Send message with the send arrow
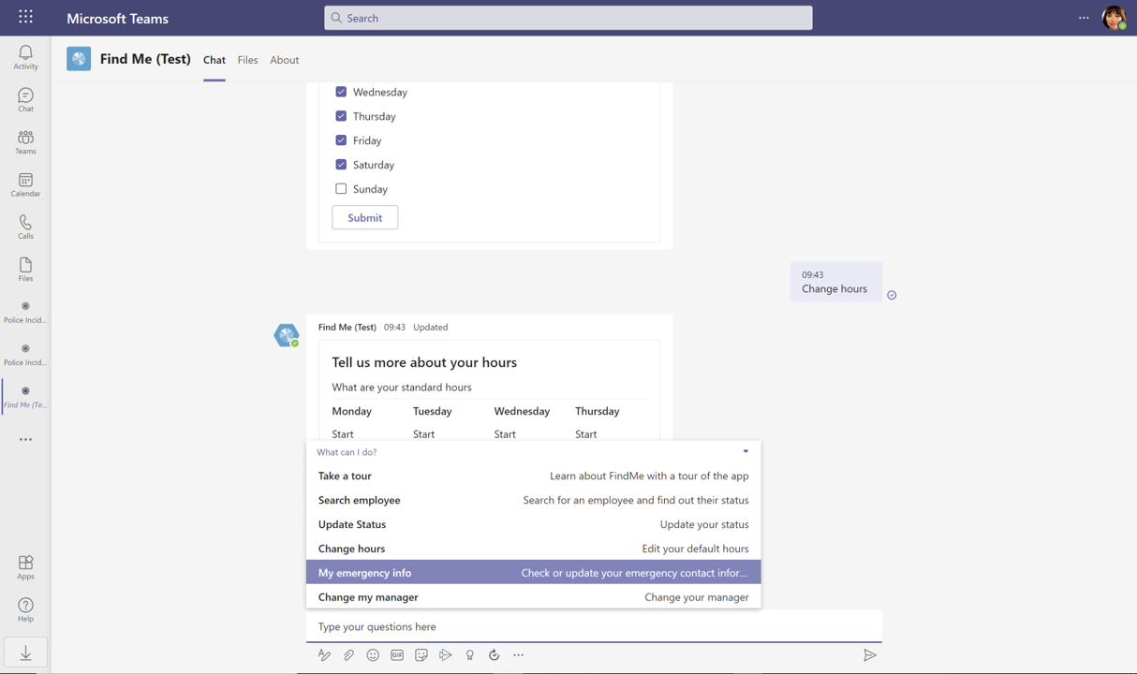This screenshot has width=1137, height=674. (869, 655)
